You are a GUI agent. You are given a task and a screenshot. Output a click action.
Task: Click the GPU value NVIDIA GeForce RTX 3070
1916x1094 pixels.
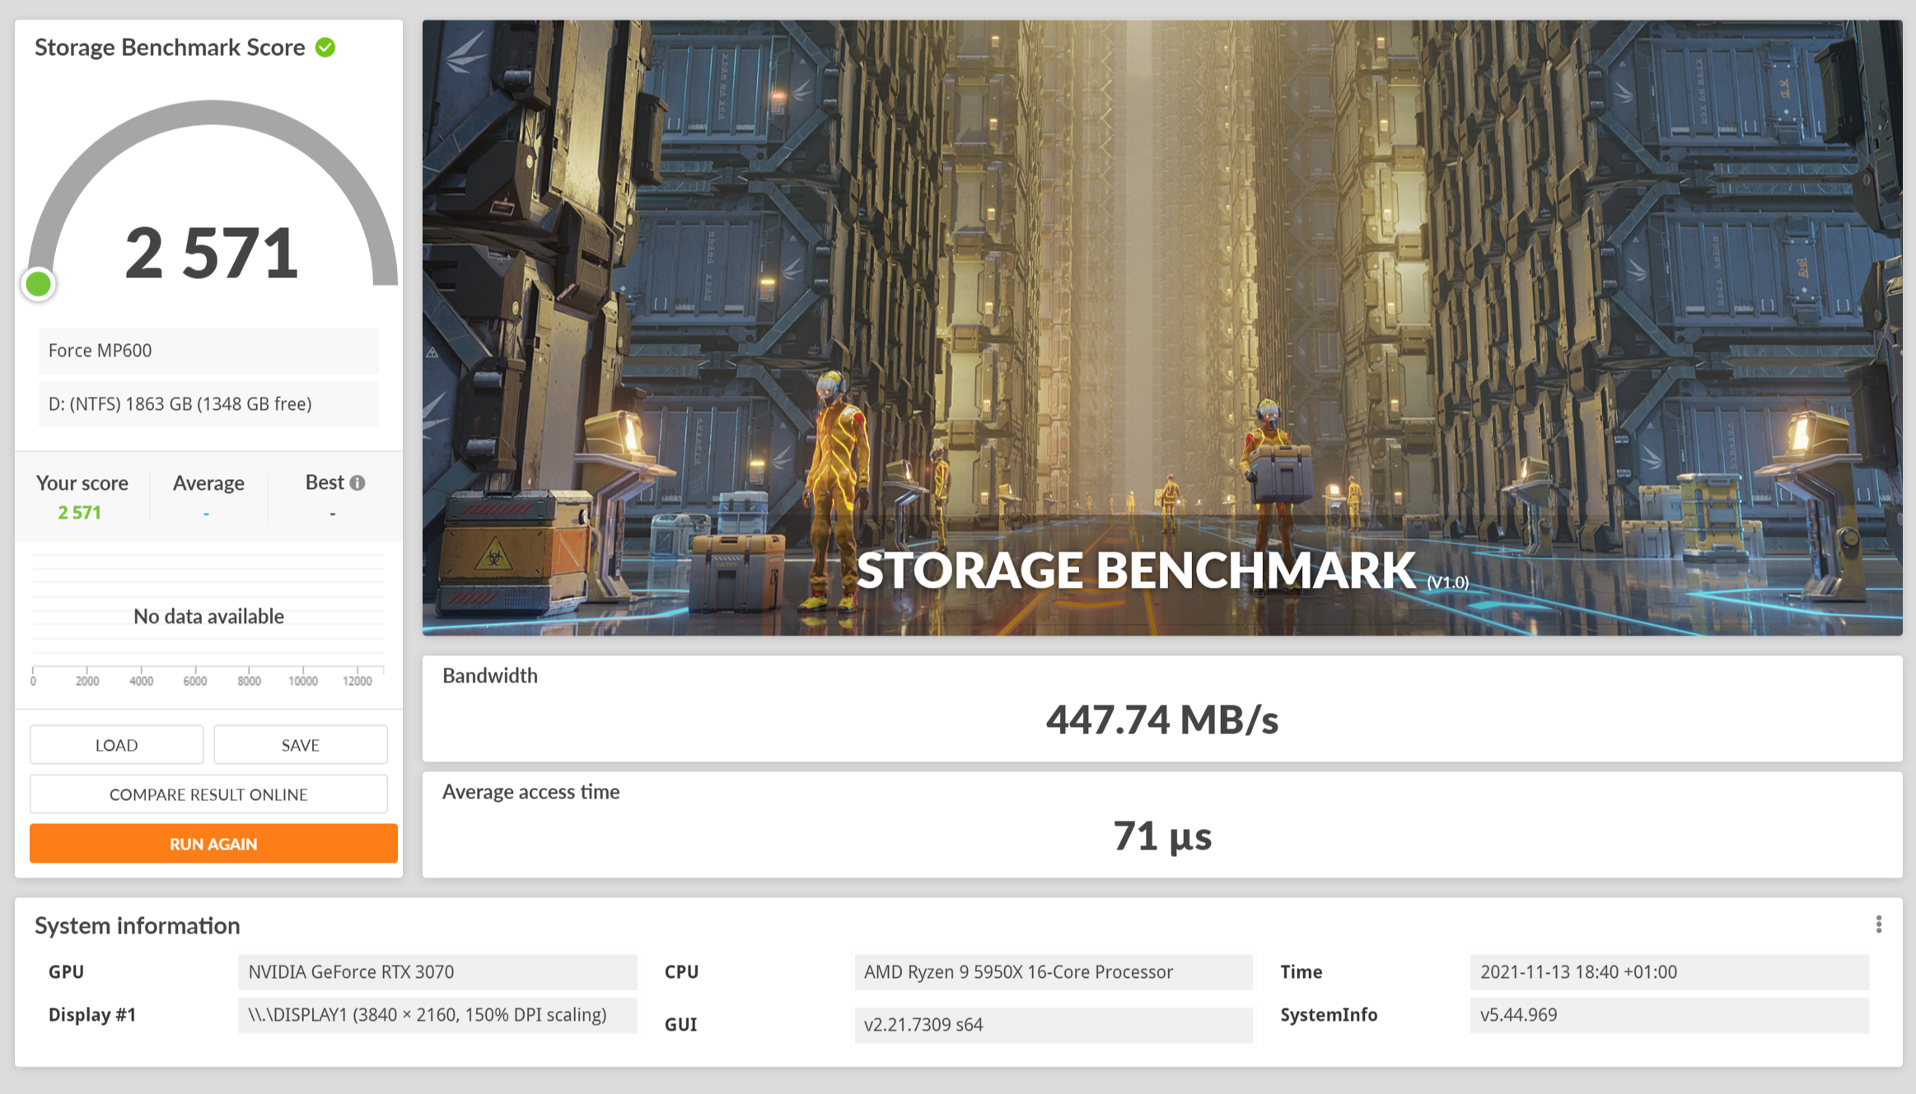coord(437,972)
